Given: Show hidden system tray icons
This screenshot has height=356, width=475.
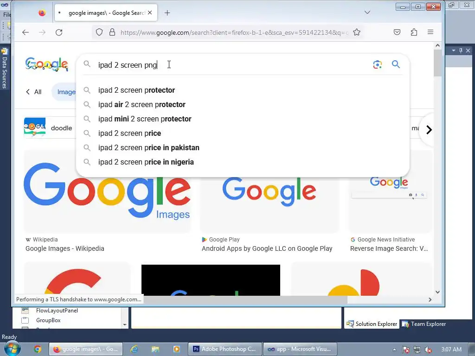Looking at the screenshot, I should tap(394, 350).
